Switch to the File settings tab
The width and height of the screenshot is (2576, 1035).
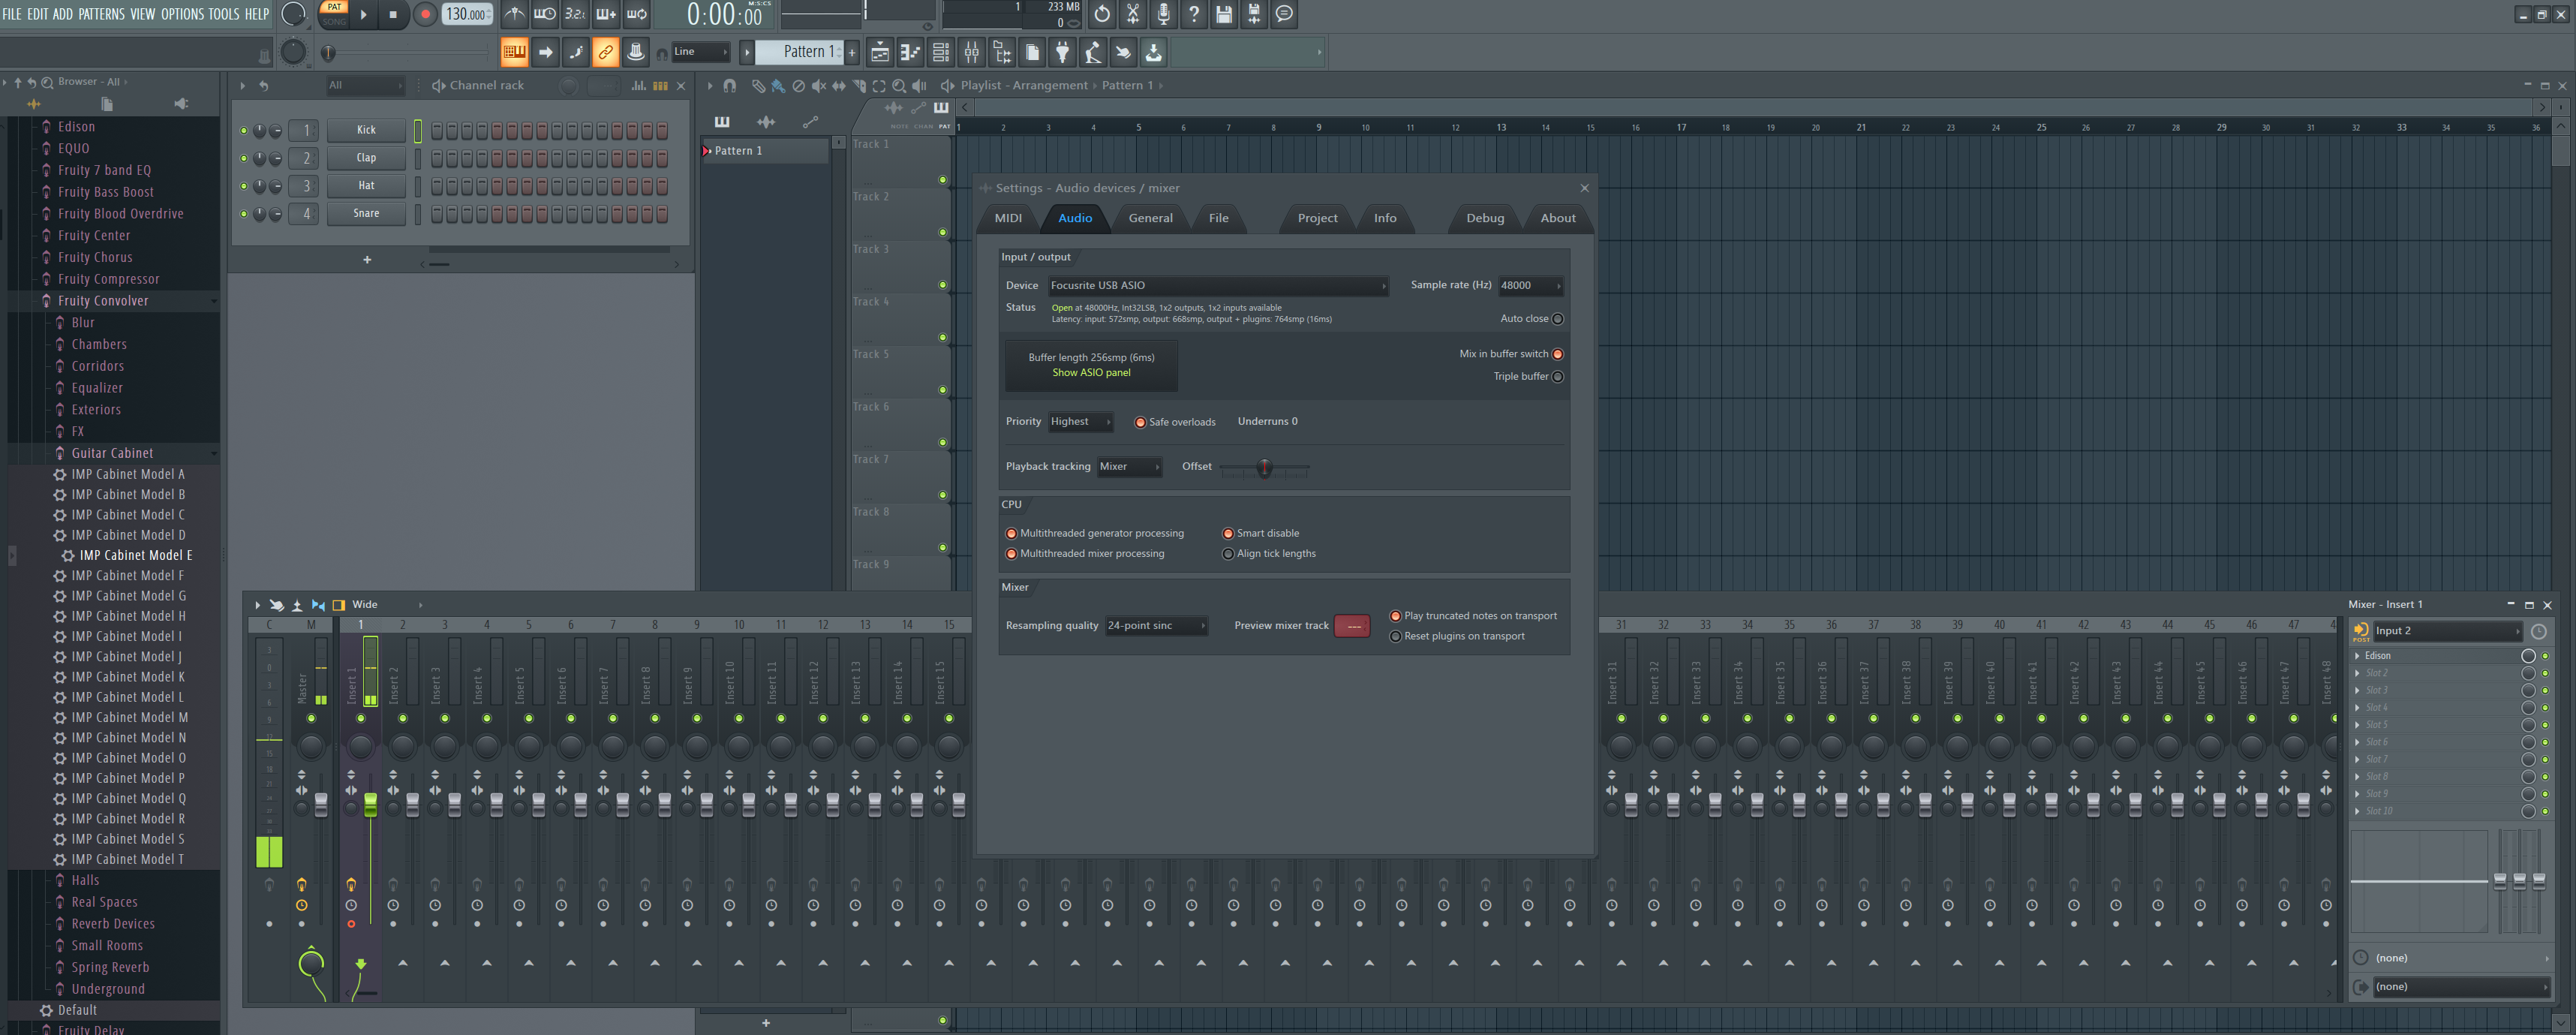pos(1218,218)
